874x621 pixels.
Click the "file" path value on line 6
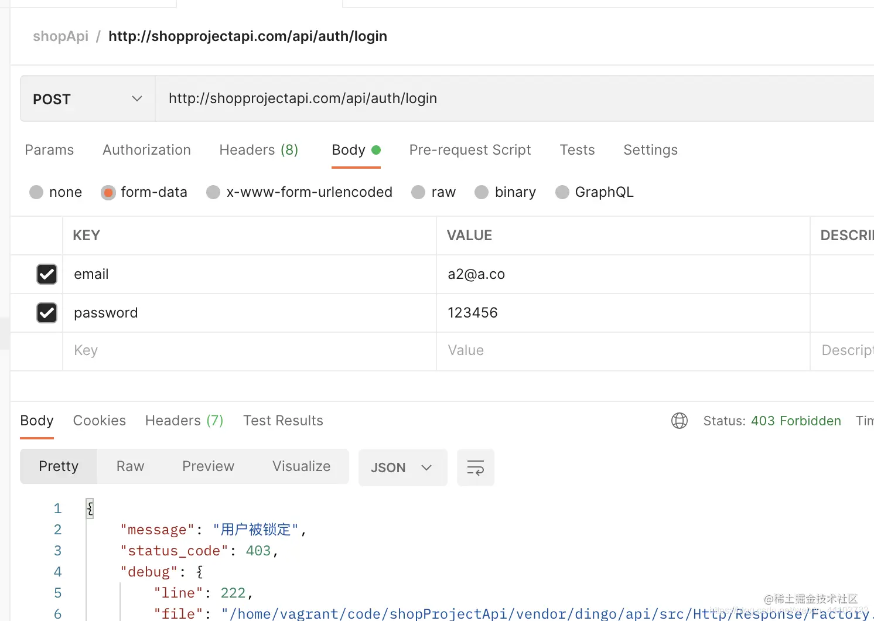pyautogui.click(x=547, y=613)
